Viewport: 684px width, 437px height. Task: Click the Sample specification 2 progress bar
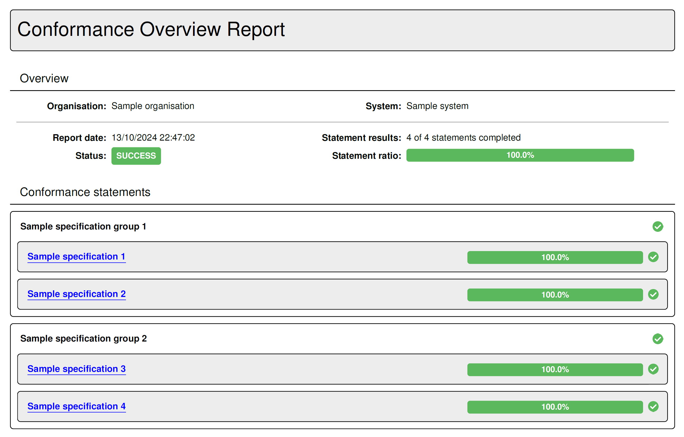555,295
